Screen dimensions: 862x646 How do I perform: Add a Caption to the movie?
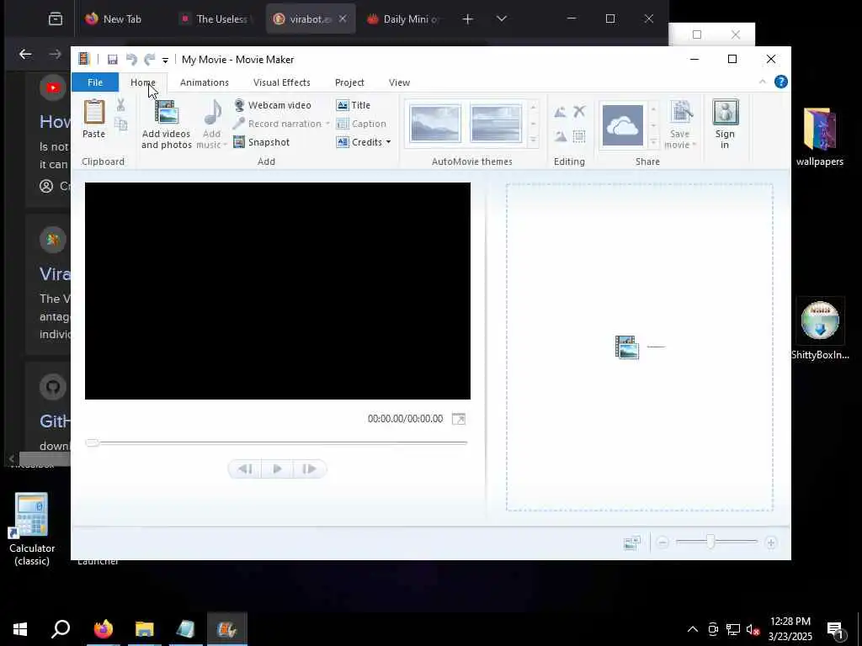pos(361,124)
